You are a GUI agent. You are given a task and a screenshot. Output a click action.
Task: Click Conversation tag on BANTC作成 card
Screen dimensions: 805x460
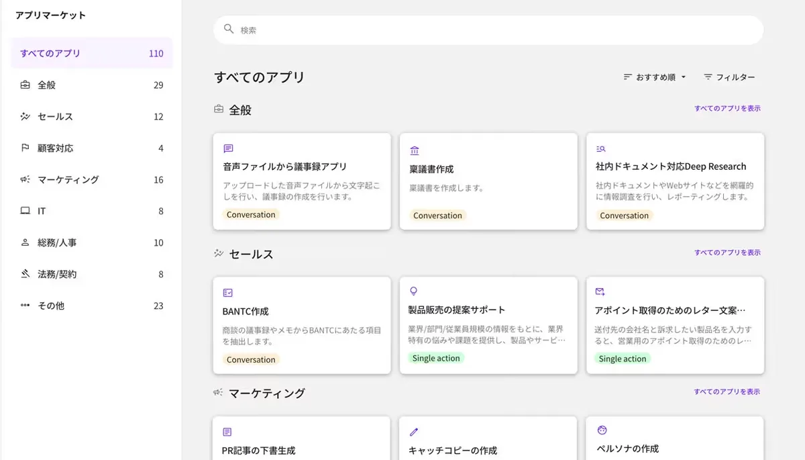(251, 359)
